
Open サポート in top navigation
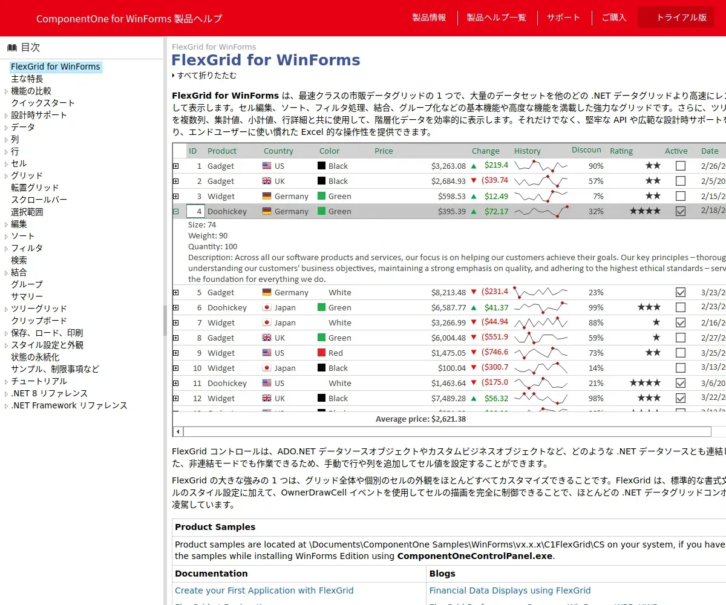(563, 18)
